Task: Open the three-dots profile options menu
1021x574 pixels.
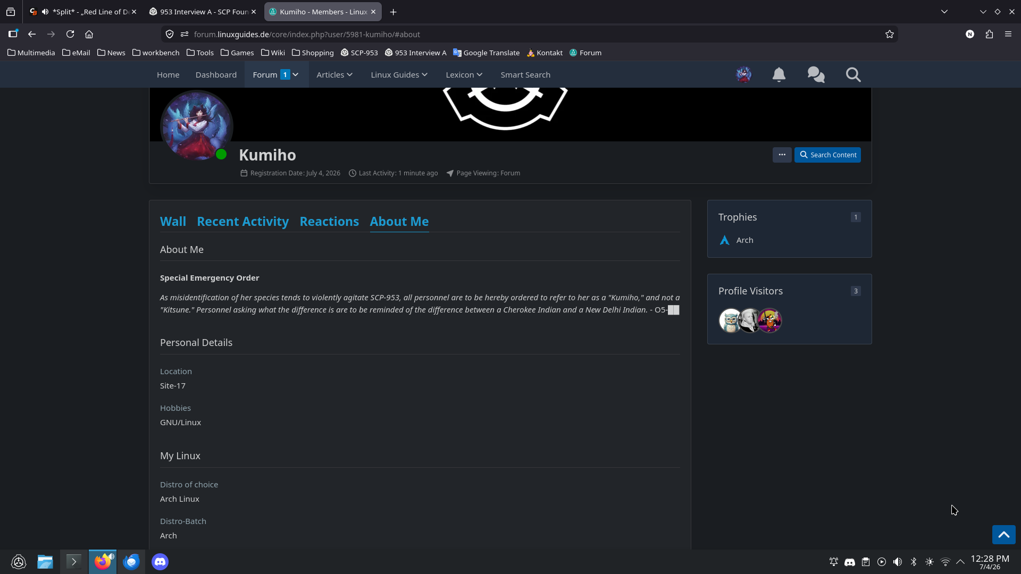Action: (782, 155)
